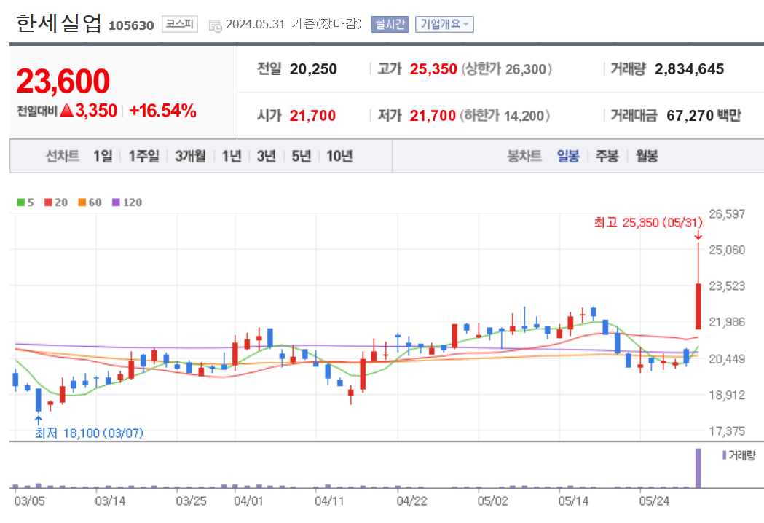
Task: Click the calendar clock icon beside 2024.05.31
Action: 215,25
